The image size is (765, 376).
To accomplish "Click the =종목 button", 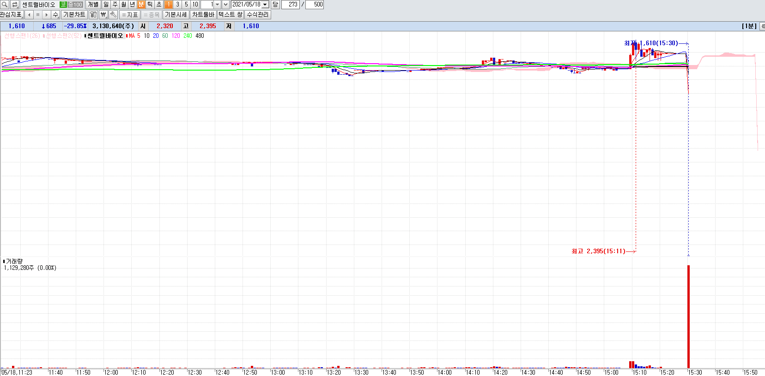I will [x=152, y=15].
